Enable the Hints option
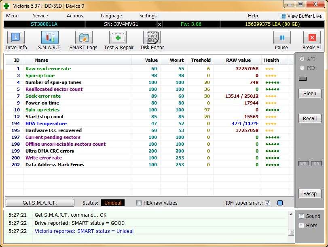The height and width of the screenshot is (247, 328). coord(301,225)
